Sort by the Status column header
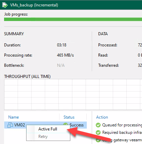The image size is (142, 144). tap(69, 117)
